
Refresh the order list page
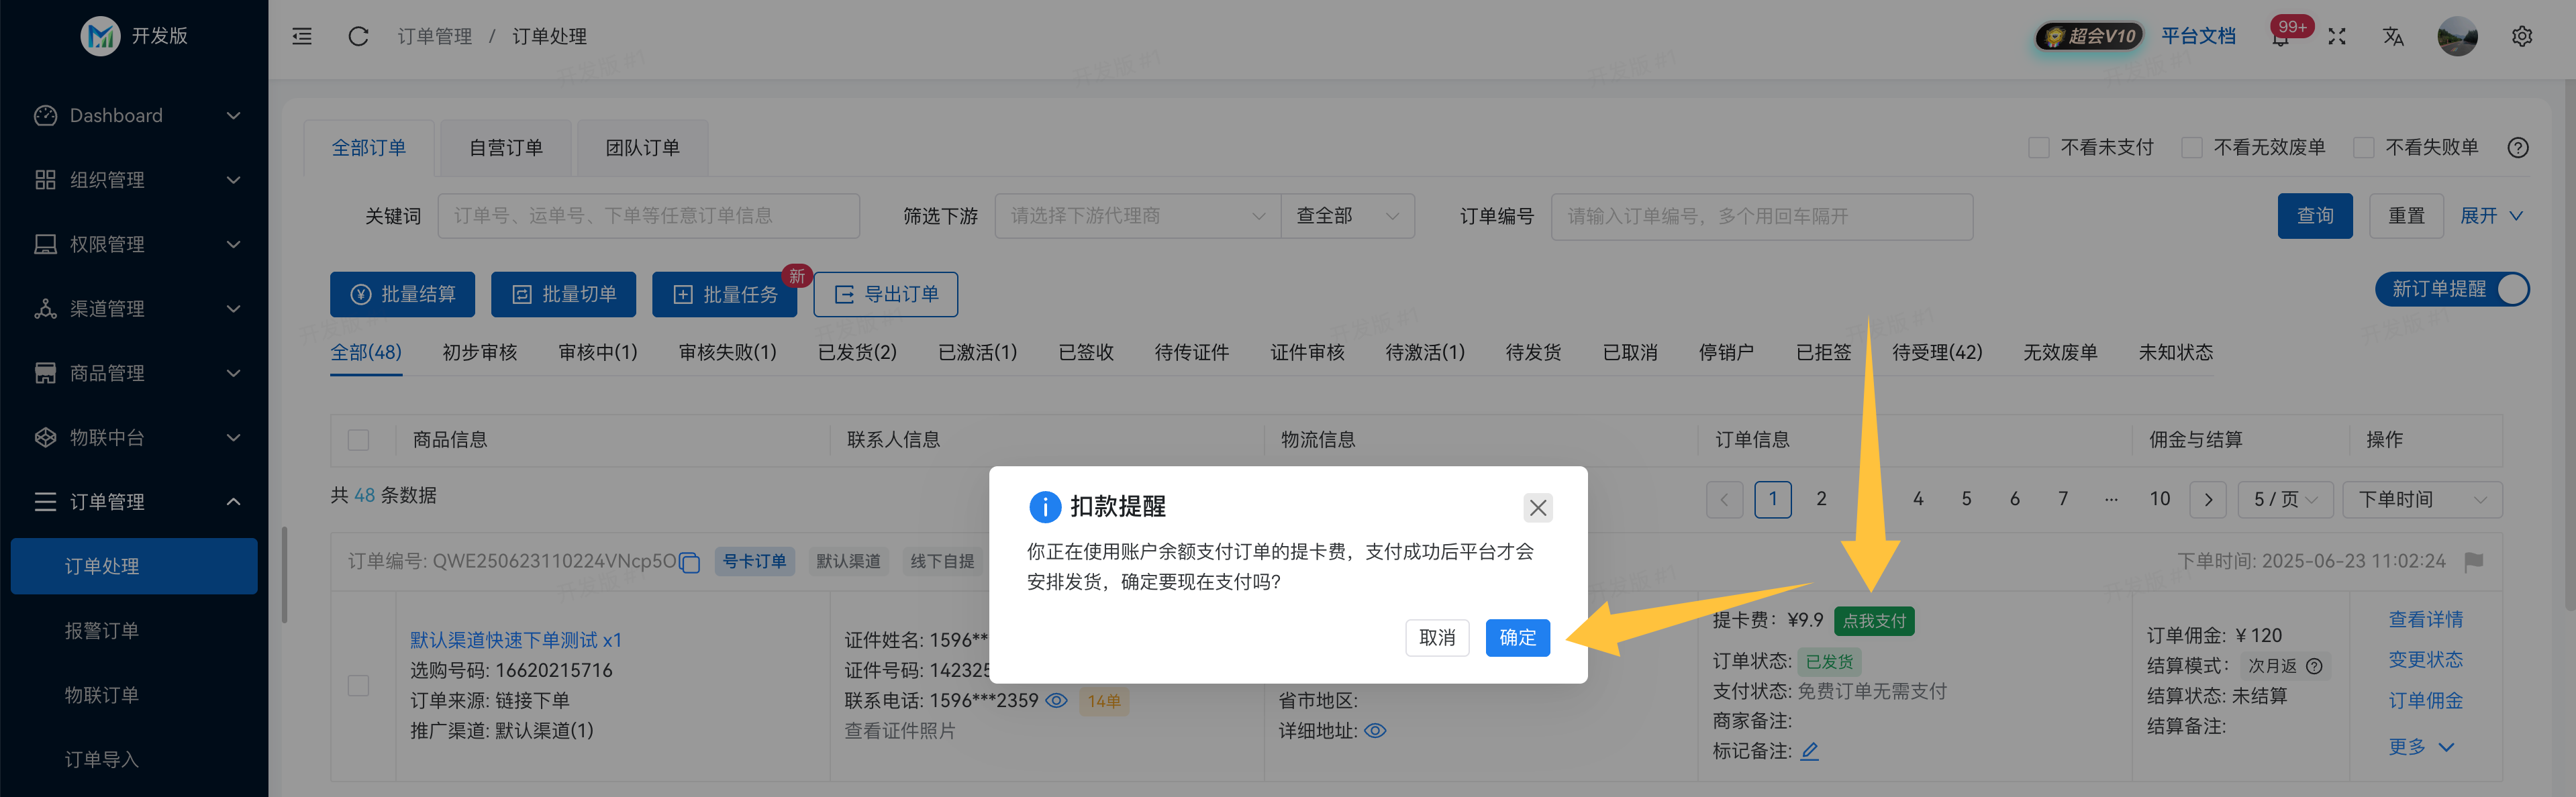point(358,36)
